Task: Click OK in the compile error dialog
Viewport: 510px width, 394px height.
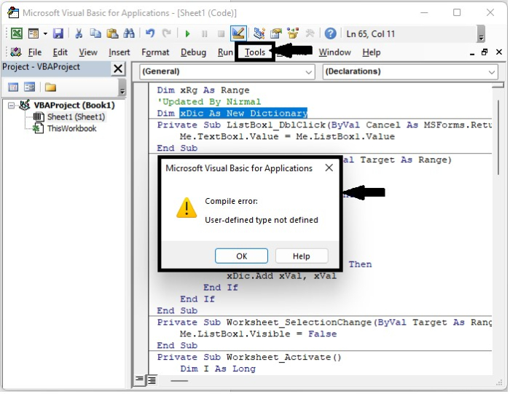Action: 241,256
